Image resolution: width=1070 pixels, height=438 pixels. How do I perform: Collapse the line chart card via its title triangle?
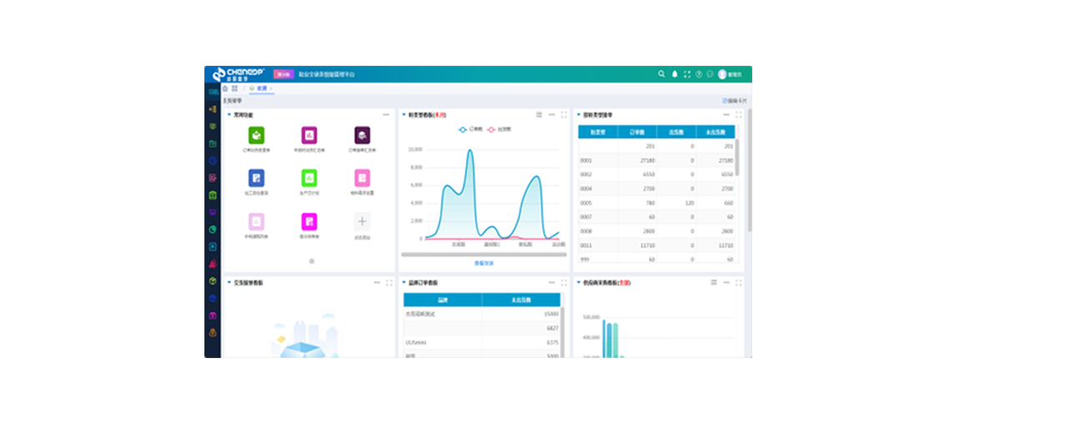pyautogui.click(x=404, y=115)
